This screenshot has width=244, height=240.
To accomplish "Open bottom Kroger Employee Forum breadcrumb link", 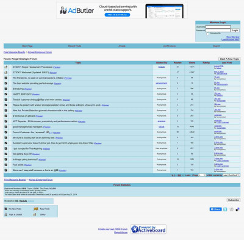I will (x=41, y=180).
